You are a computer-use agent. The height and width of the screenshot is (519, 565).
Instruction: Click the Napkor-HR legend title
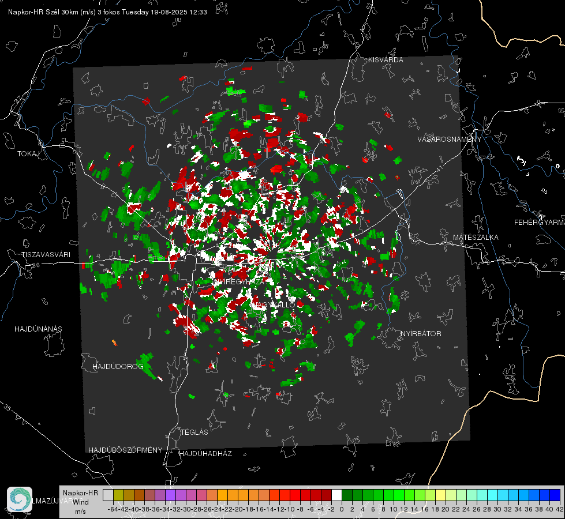(80, 493)
